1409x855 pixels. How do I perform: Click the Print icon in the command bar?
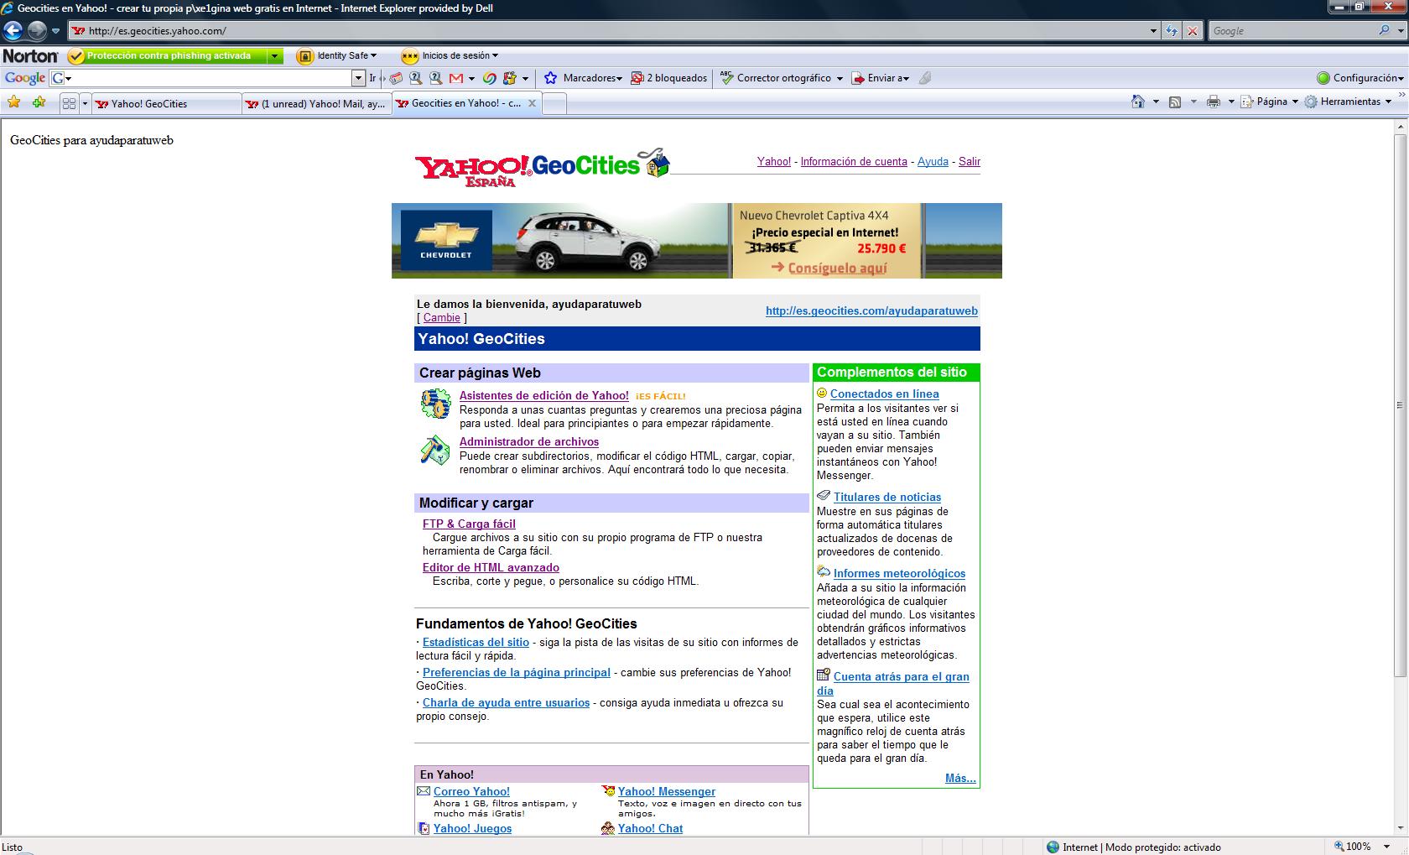click(x=1213, y=102)
